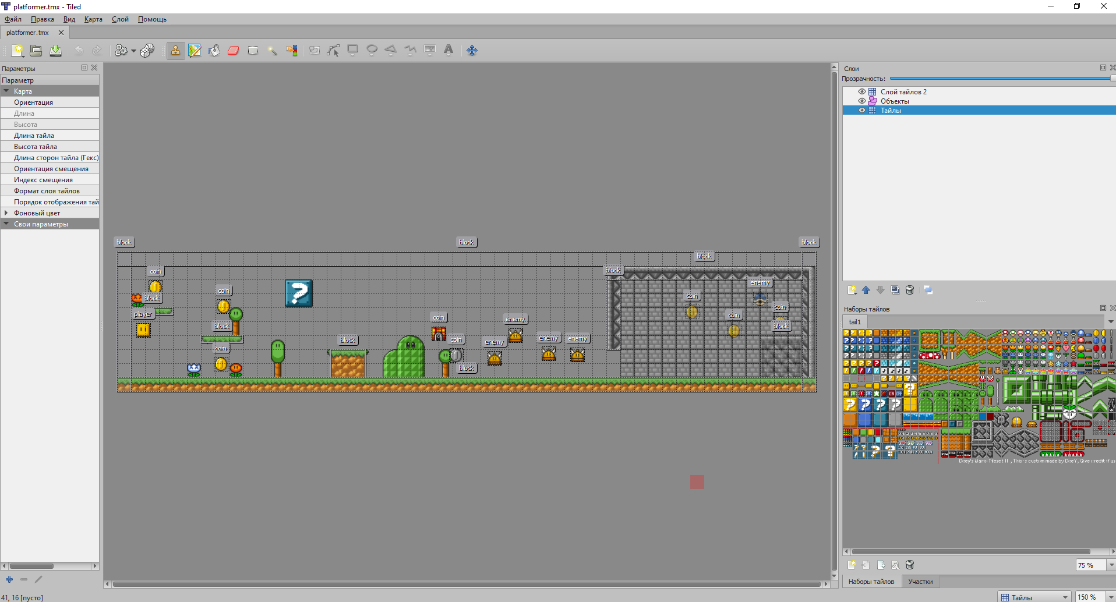Screen dimensions: 1116x602
Task: Select the Insert Rectangle tool
Action: click(x=353, y=51)
